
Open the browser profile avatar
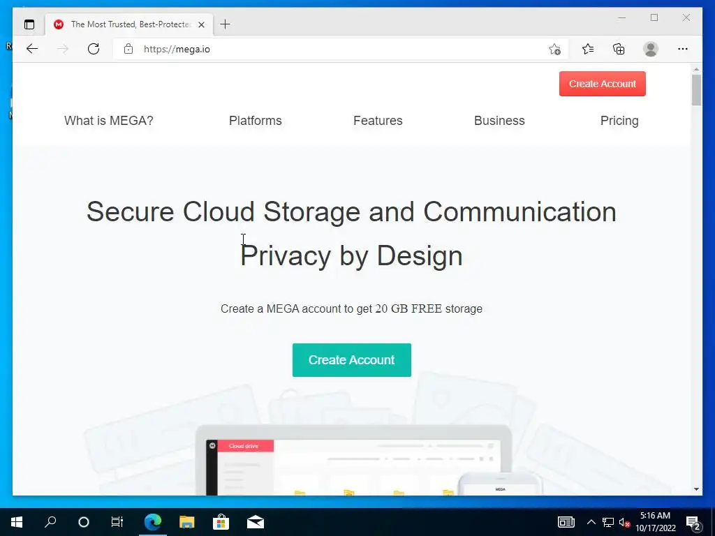[651, 49]
